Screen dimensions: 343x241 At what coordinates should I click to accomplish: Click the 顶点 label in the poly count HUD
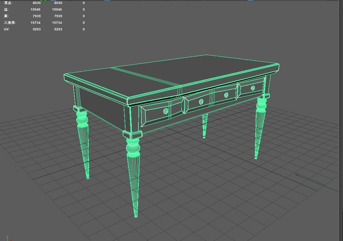coord(8,3)
